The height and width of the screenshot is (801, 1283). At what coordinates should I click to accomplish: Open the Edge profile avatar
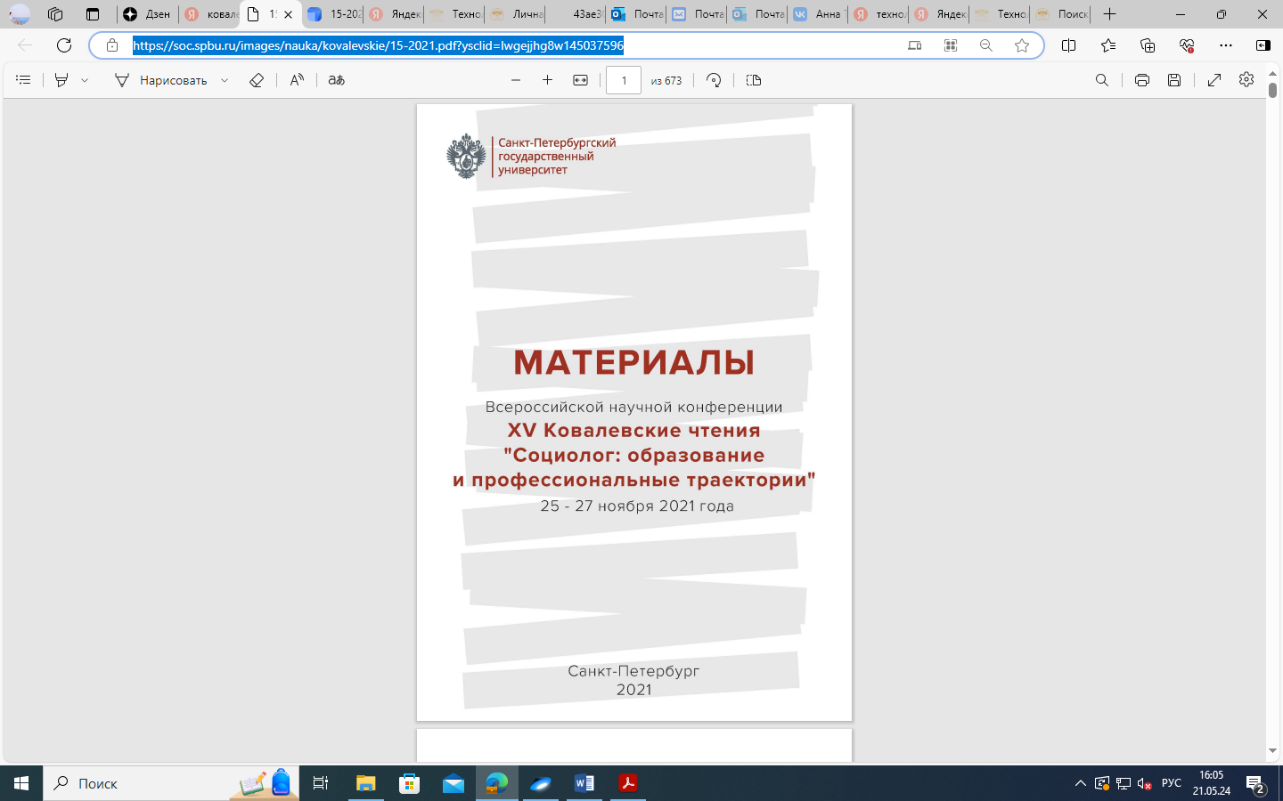(20, 14)
